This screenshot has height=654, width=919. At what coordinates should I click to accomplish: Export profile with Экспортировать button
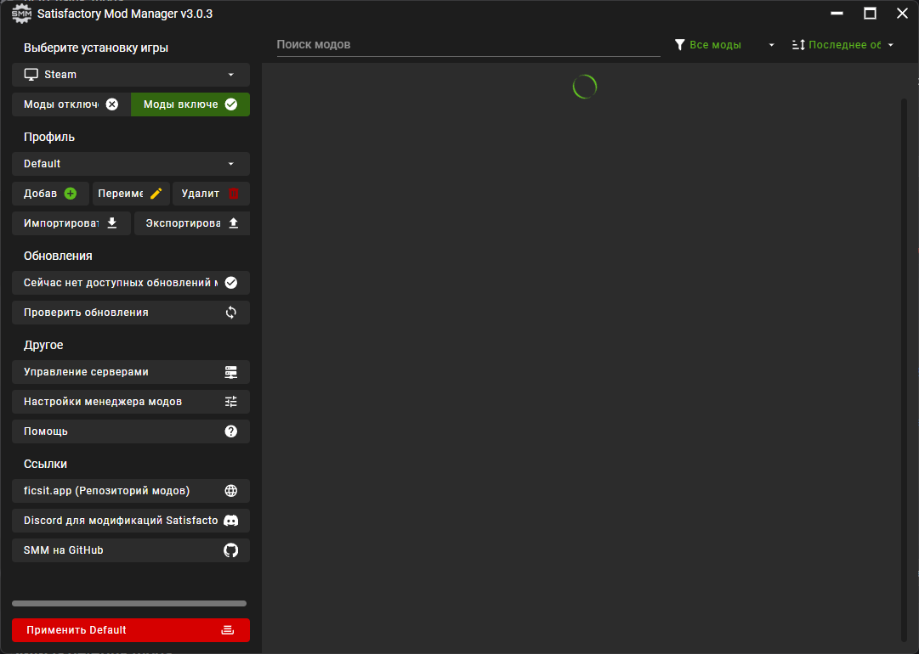pyautogui.click(x=191, y=223)
